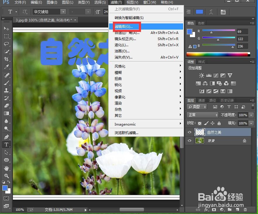Toggle Quick Mask mode

coord(6,198)
